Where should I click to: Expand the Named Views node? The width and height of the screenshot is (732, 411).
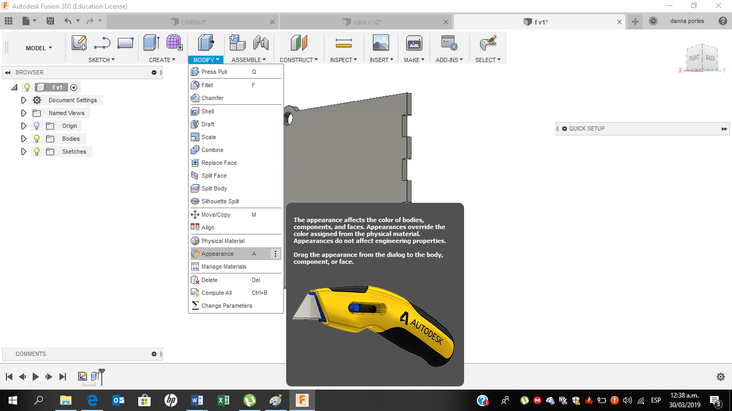pos(24,113)
